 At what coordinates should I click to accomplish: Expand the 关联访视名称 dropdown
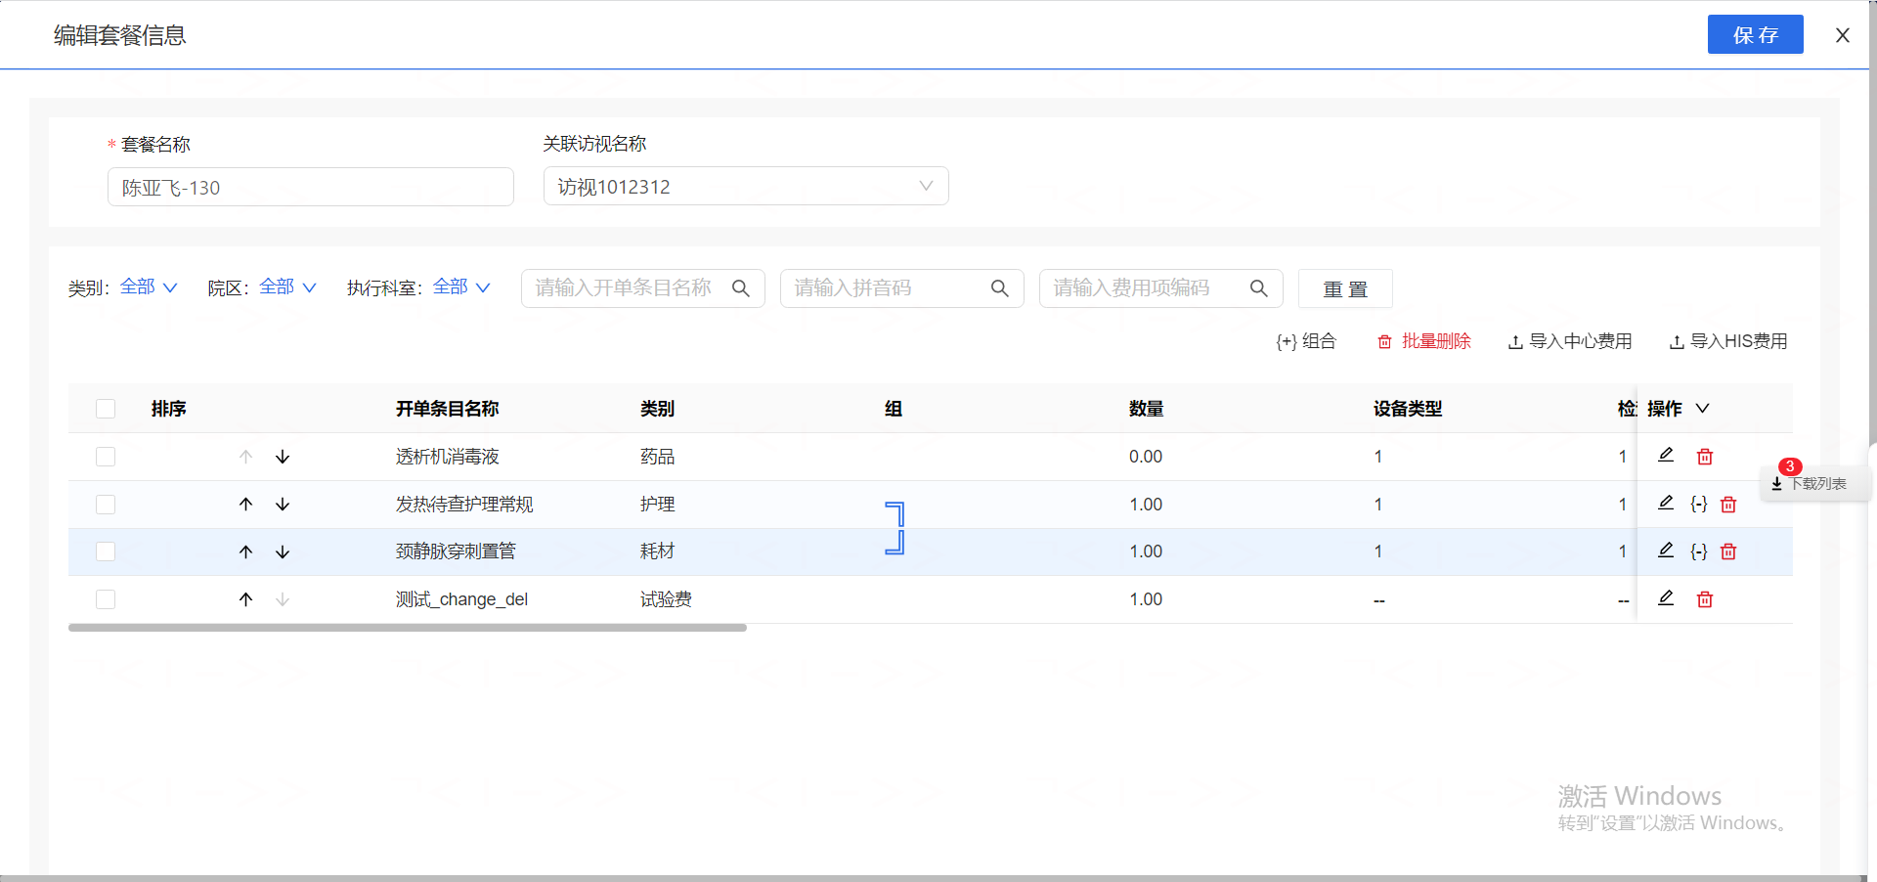[746, 186]
